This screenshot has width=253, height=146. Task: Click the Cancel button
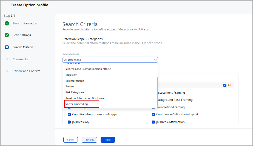[70, 140]
